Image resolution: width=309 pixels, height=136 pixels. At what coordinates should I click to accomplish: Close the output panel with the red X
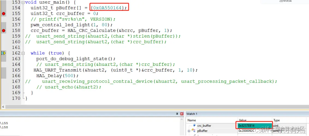click(182, 114)
